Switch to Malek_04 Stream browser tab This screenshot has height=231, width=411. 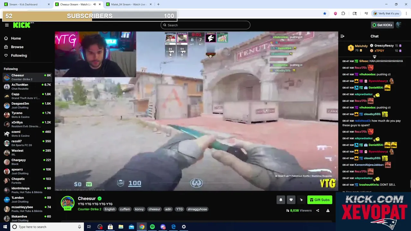click(x=129, y=4)
